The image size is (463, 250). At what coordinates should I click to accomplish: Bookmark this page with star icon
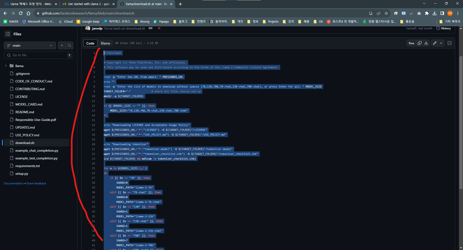pyautogui.click(x=386, y=13)
